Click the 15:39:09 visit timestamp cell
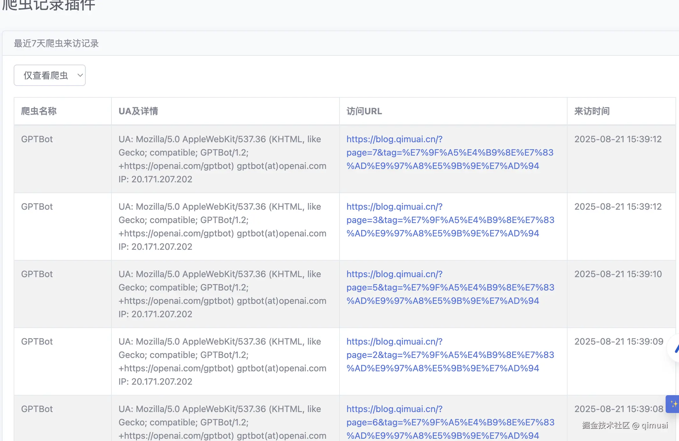 click(618, 341)
